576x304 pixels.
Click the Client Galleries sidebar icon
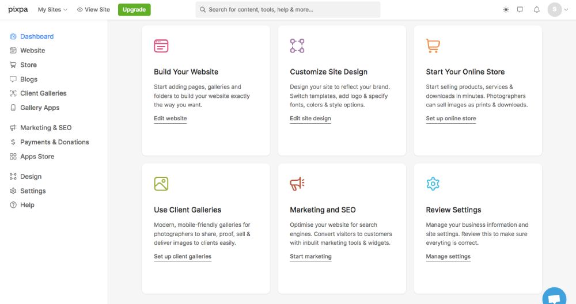tap(13, 93)
